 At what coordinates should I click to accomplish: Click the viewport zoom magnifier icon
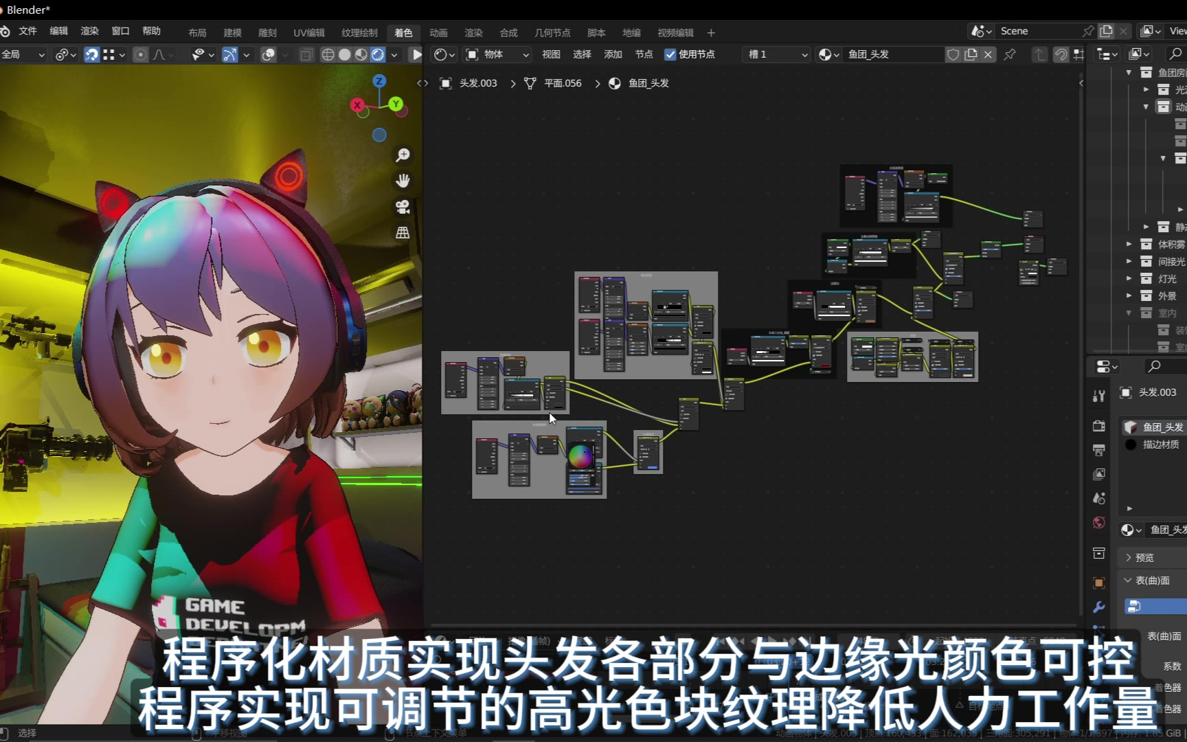403,155
